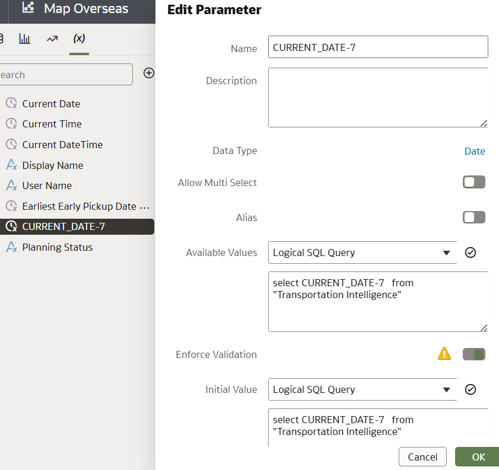Validate the Available Values SQL query
This screenshot has width=499, height=470.
(471, 252)
